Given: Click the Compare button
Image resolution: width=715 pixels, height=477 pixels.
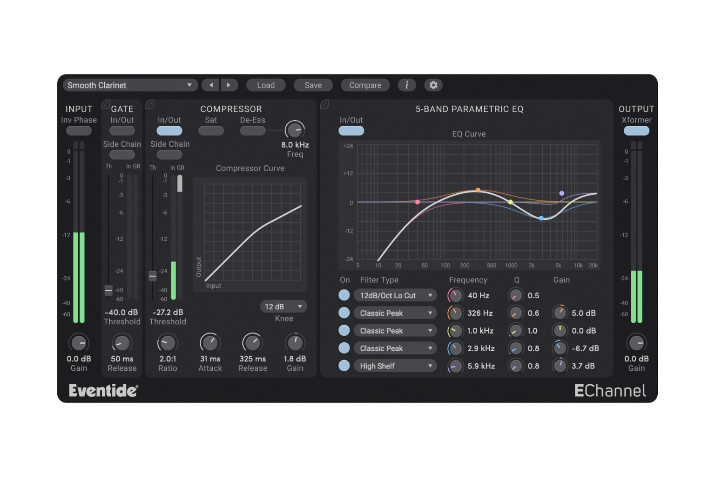Looking at the screenshot, I should pyautogui.click(x=365, y=85).
